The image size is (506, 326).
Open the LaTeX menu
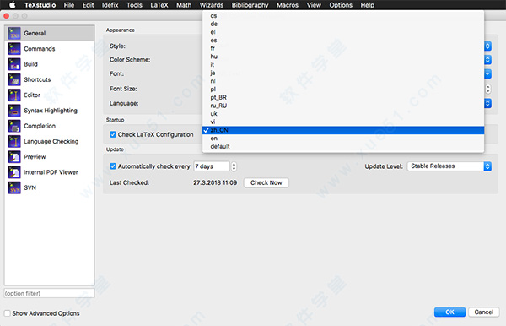coord(159,5)
